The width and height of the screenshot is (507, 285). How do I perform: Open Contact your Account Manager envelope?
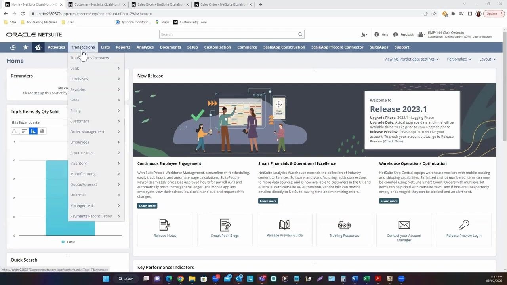[404, 225]
